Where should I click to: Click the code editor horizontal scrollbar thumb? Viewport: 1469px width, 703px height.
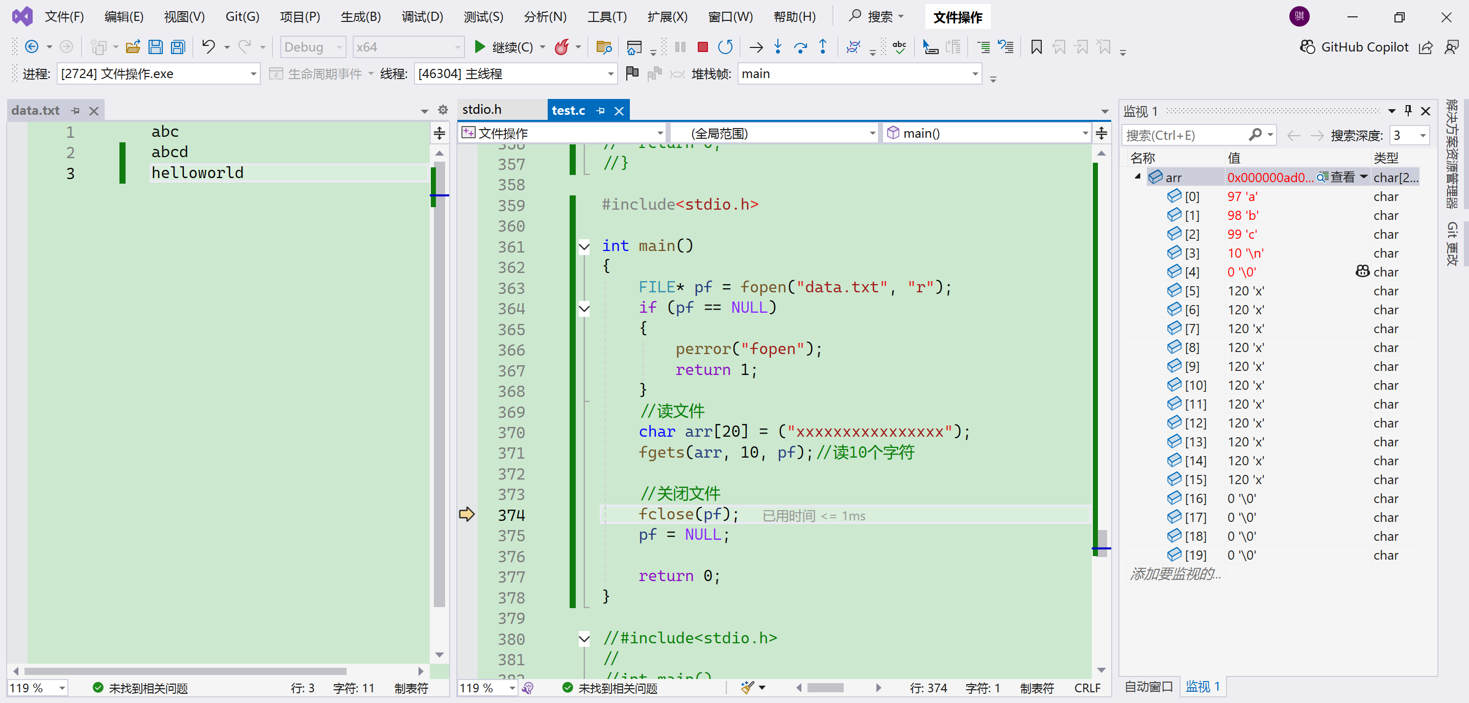825,688
